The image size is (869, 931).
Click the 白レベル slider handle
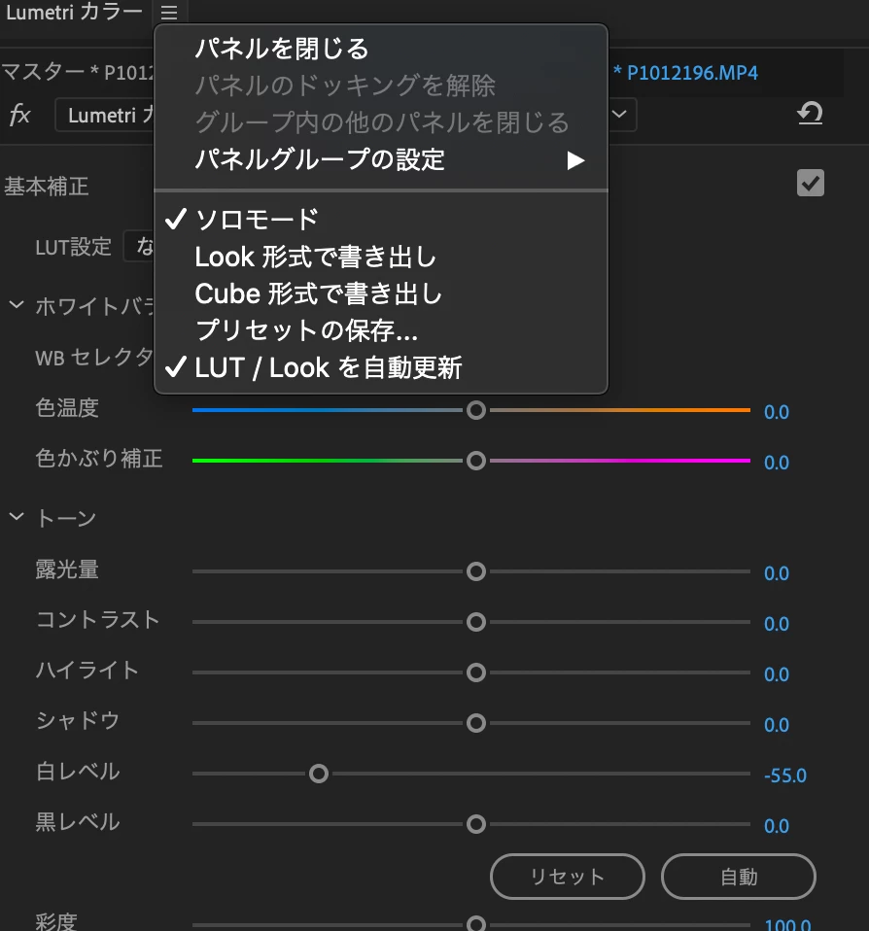319,774
